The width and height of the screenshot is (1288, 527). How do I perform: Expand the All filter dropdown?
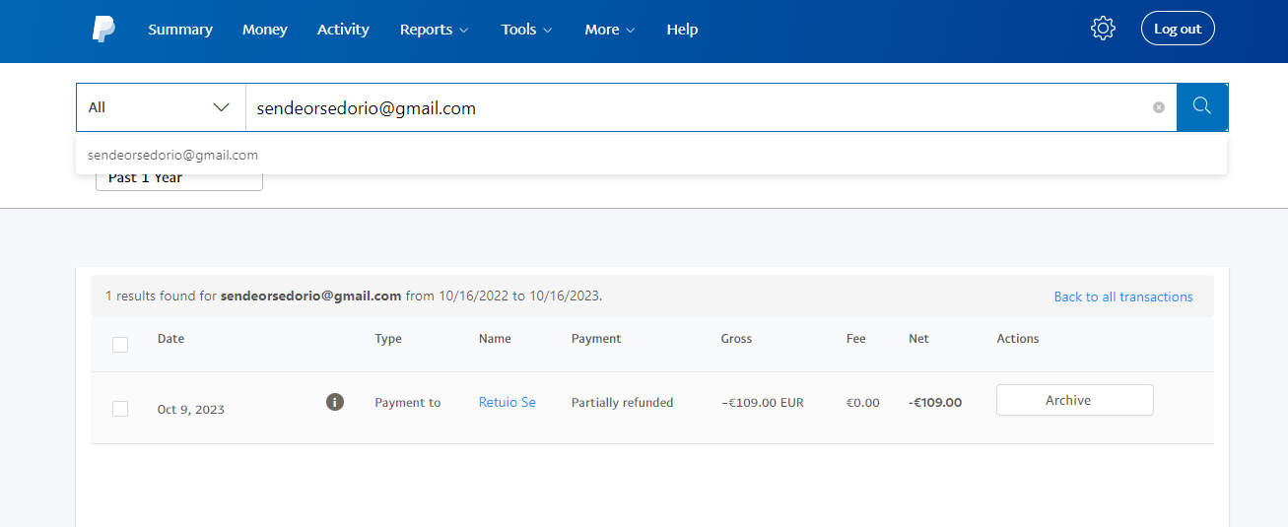[161, 107]
